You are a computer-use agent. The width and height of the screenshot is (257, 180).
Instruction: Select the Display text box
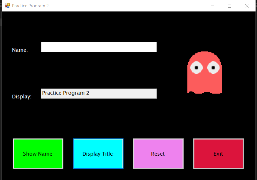coord(99,93)
